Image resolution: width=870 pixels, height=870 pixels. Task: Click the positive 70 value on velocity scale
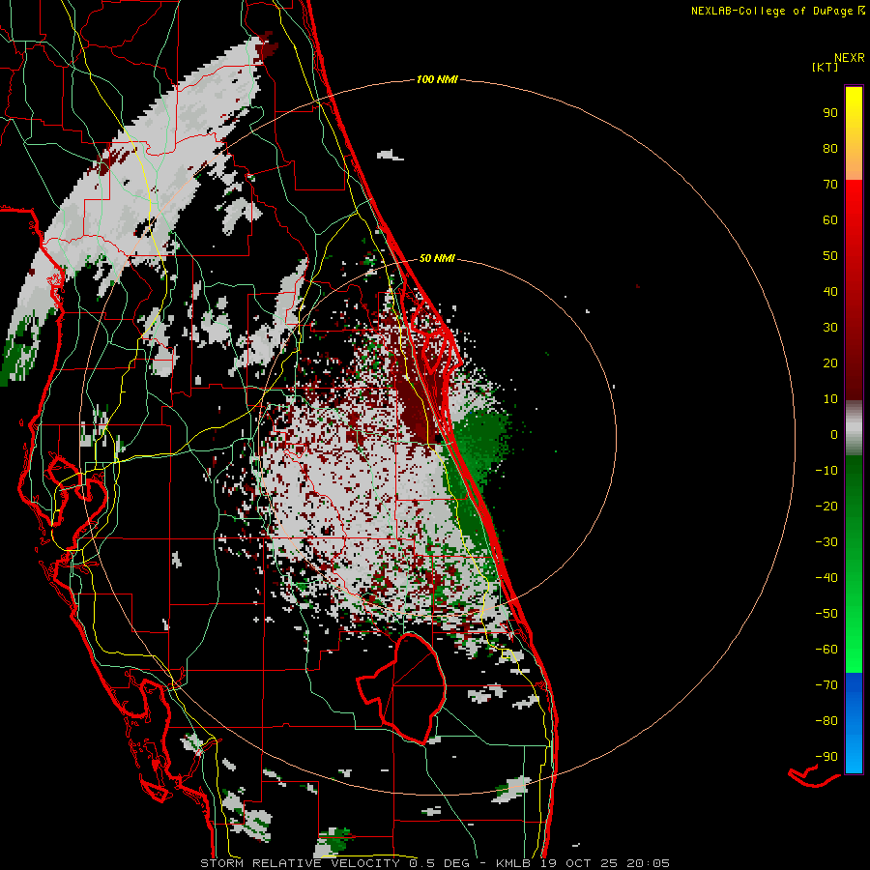click(x=830, y=185)
